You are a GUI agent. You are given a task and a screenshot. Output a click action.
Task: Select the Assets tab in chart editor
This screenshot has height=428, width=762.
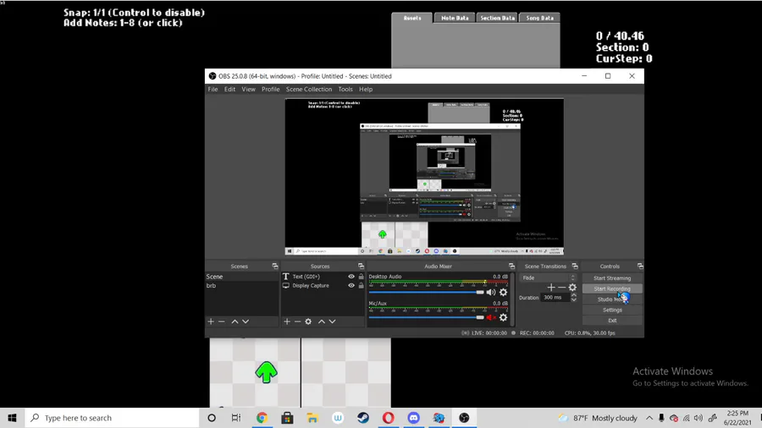coord(412,18)
